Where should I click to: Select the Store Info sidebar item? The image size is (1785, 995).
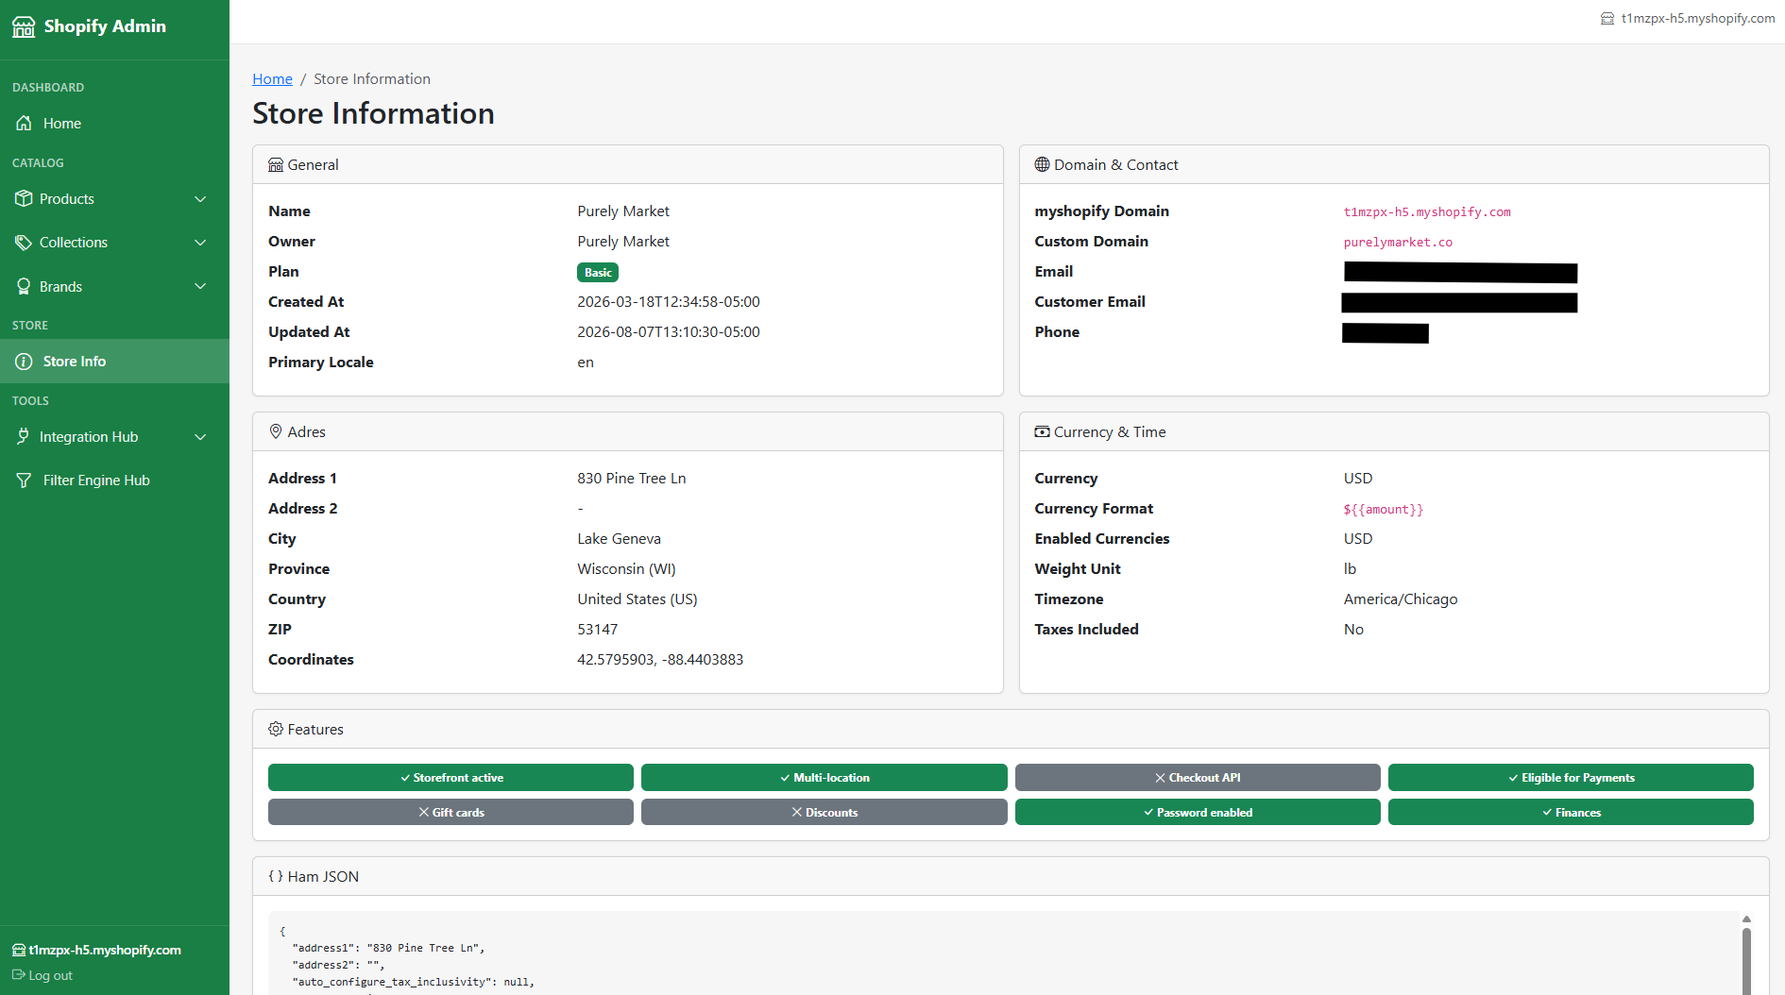(114, 362)
